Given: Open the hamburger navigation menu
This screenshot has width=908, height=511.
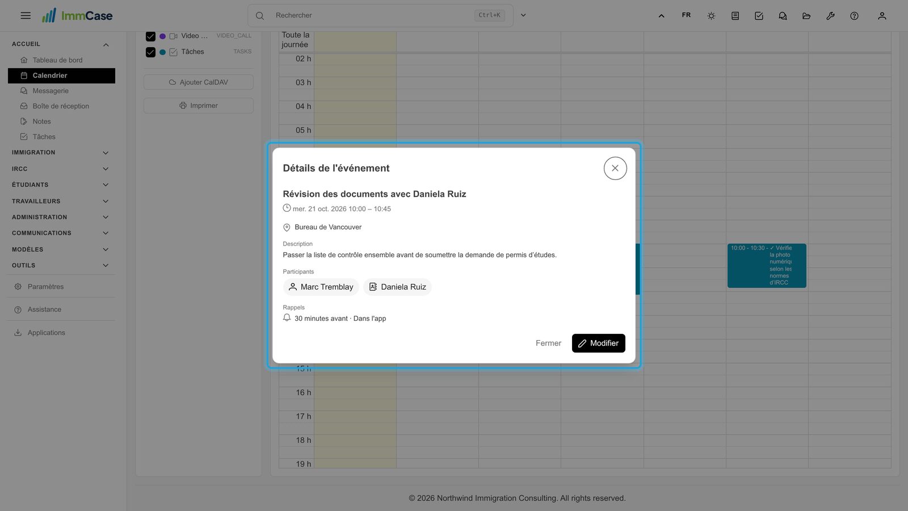Looking at the screenshot, I should (26, 15).
